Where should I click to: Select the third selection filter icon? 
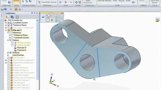click(30, 1)
